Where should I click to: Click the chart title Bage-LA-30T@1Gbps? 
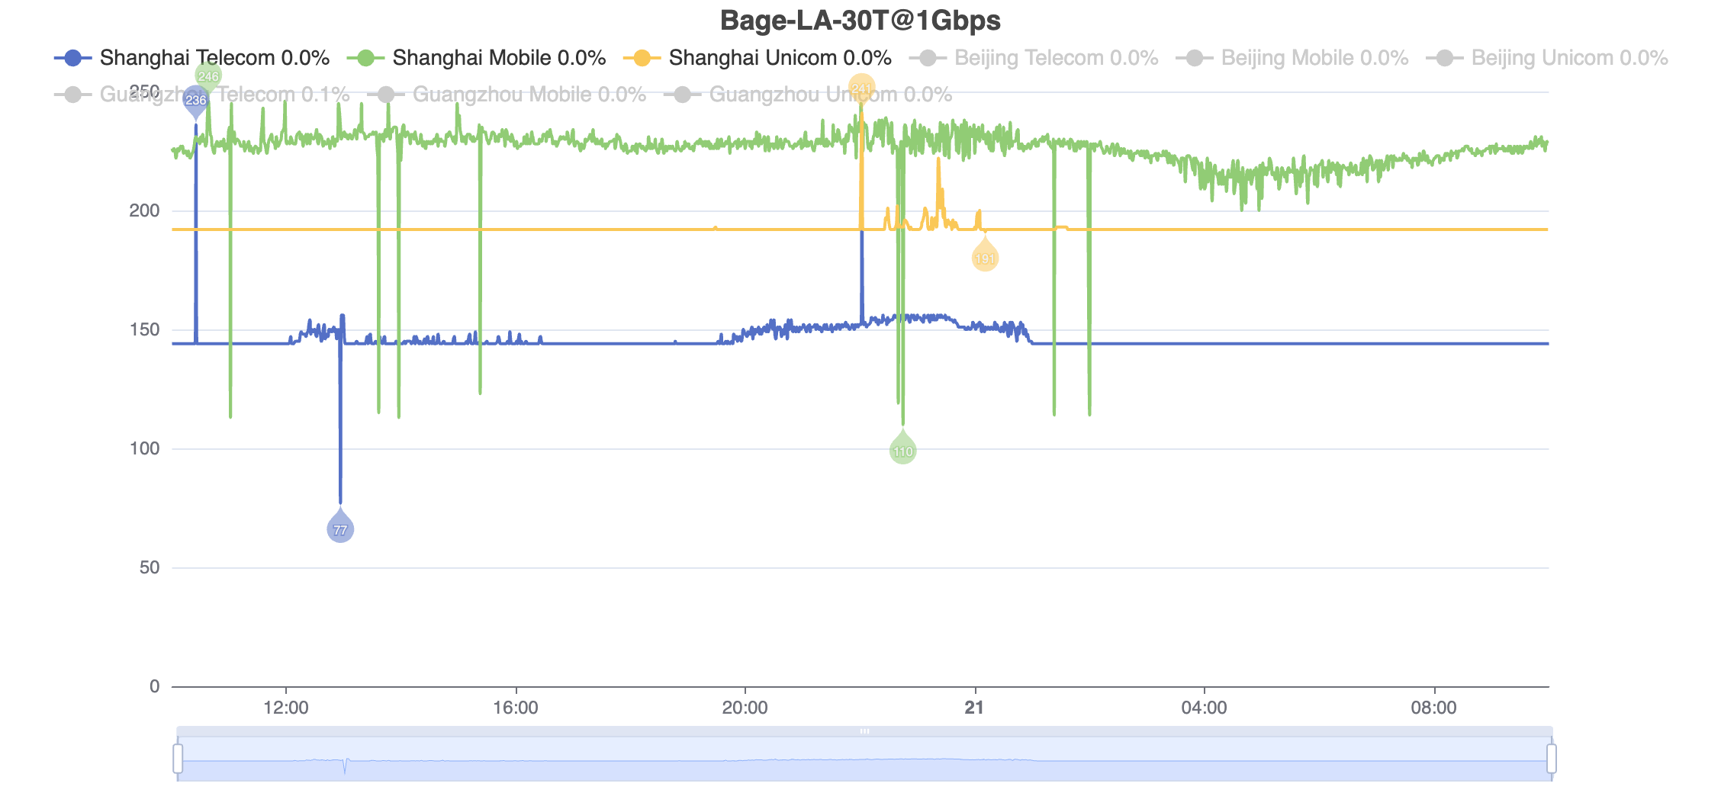(x=860, y=21)
